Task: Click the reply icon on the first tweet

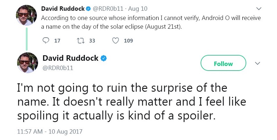Action: click(x=45, y=41)
